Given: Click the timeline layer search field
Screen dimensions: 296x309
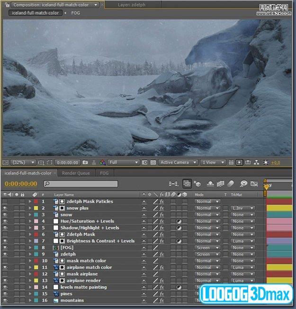Looking at the screenshot, I should [81, 184].
